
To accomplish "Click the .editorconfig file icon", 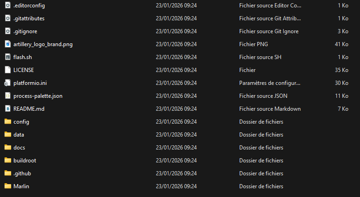I will coord(7,6).
